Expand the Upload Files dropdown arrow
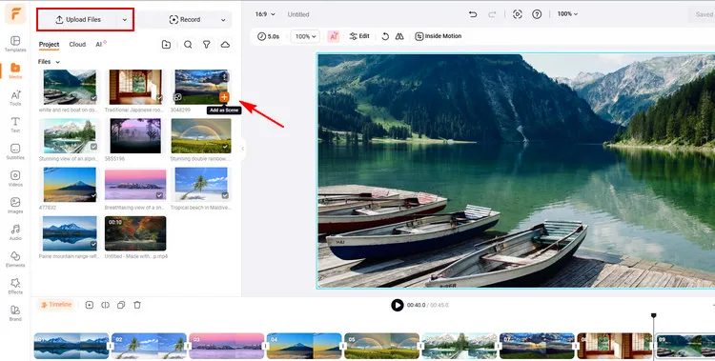Viewport: 715px width, 361px height. (x=125, y=20)
